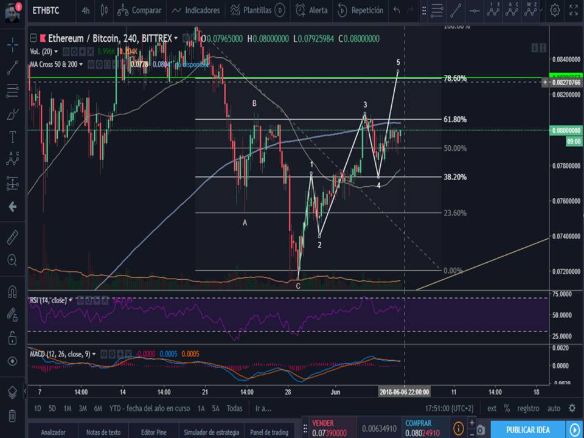
Task: Click PUBLICAR IDEA button
Action: point(528,430)
